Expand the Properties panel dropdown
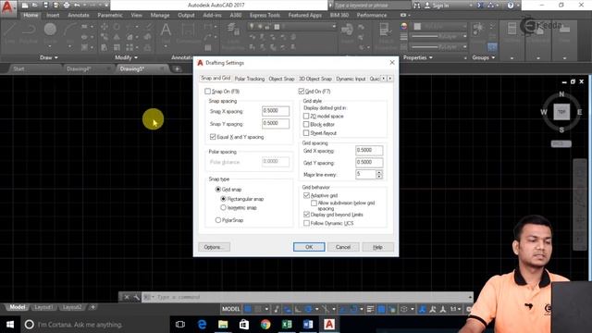 (417, 57)
